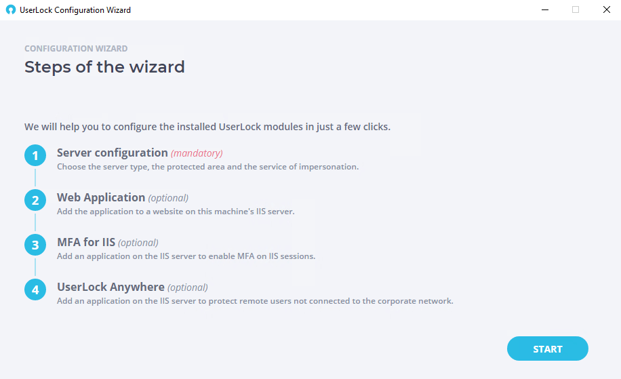Click the UserLock Anywhere heading
Viewport: 621px width, 379px height.
(111, 287)
